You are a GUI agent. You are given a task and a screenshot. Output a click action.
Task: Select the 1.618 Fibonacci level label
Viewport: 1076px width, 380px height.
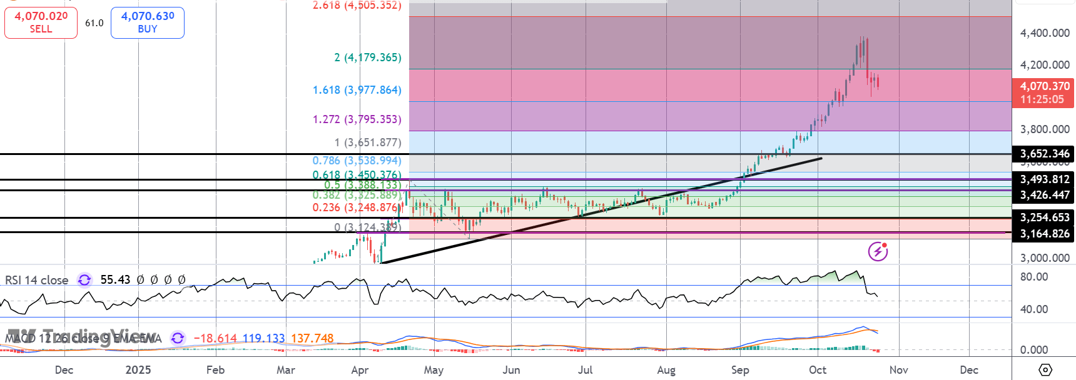pos(357,90)
